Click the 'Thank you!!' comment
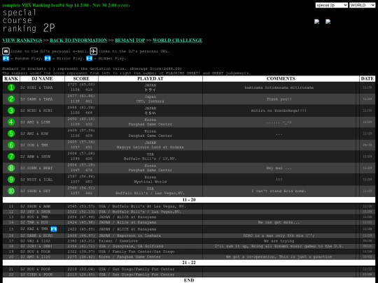This screenshot has width=378, height=283. (x=279, y=99)
